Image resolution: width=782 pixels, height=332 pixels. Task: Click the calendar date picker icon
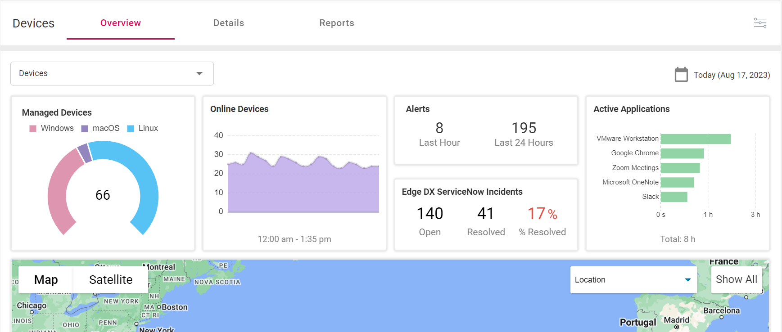tap(681, 75)
